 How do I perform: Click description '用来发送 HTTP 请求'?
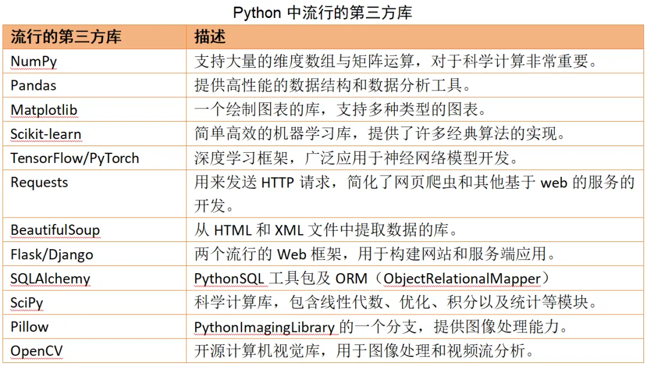pyautogui.click(x=262, y=182)
